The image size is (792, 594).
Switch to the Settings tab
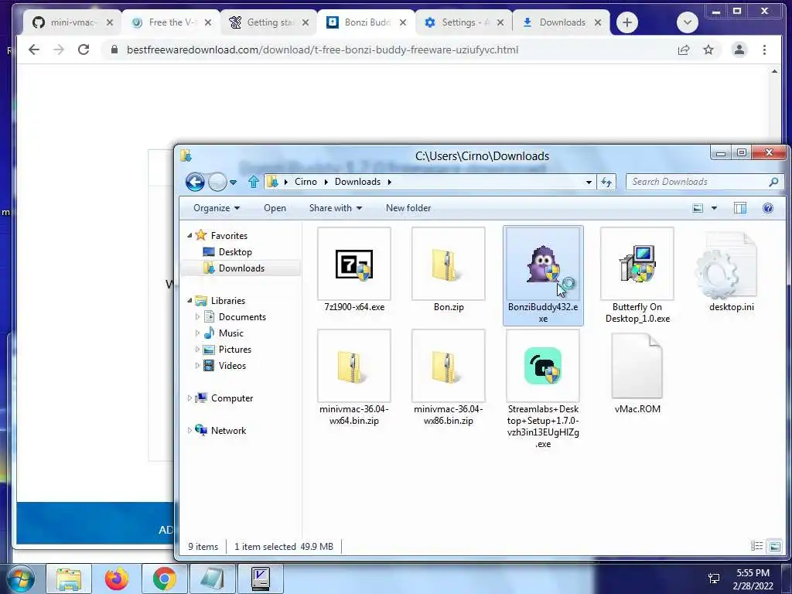click(464, 22)
